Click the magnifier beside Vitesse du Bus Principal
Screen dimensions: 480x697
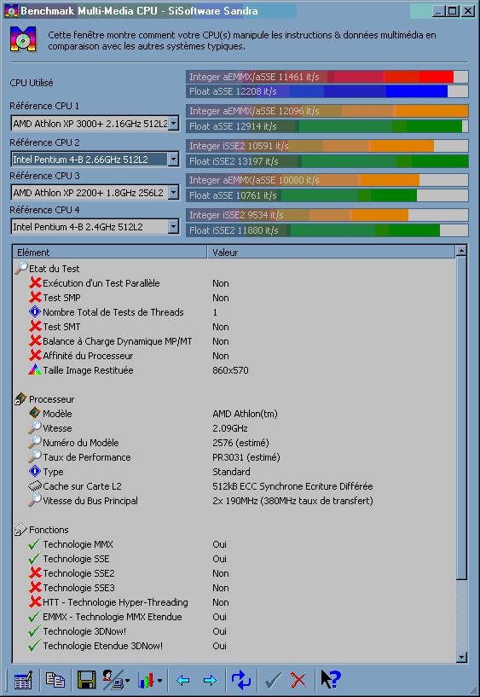click(35, 501)
